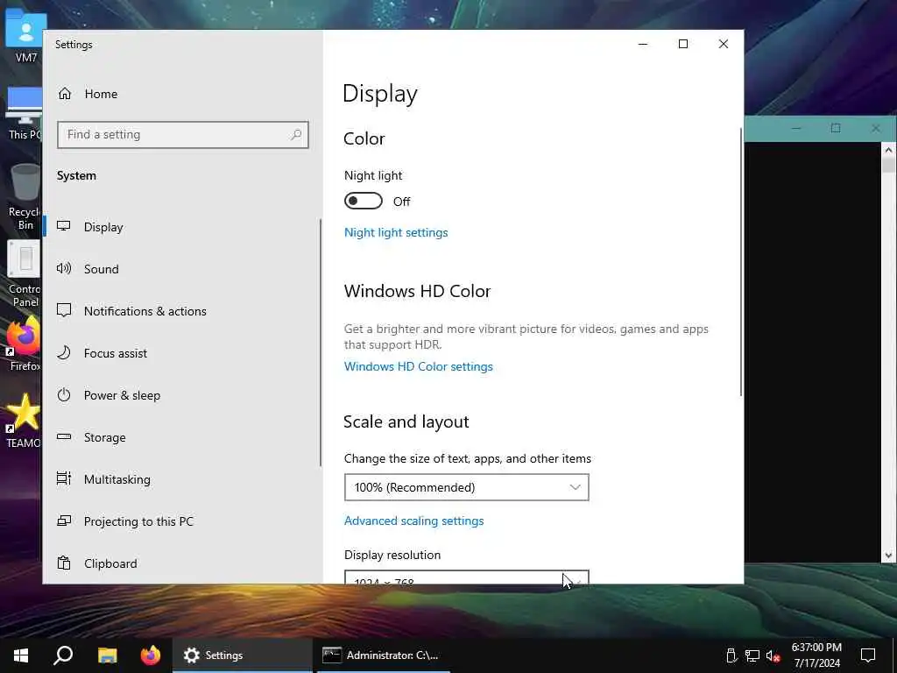Screen dimensions: 897x673
Task: Click the command prompt window's up scroll arrow
Action: (x=888, y=150)
